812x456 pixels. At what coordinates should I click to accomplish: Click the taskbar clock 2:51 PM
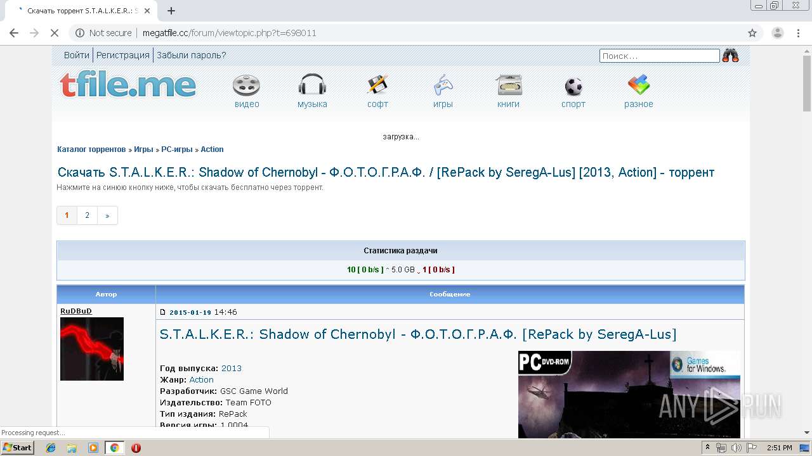(x=779, y=448)
